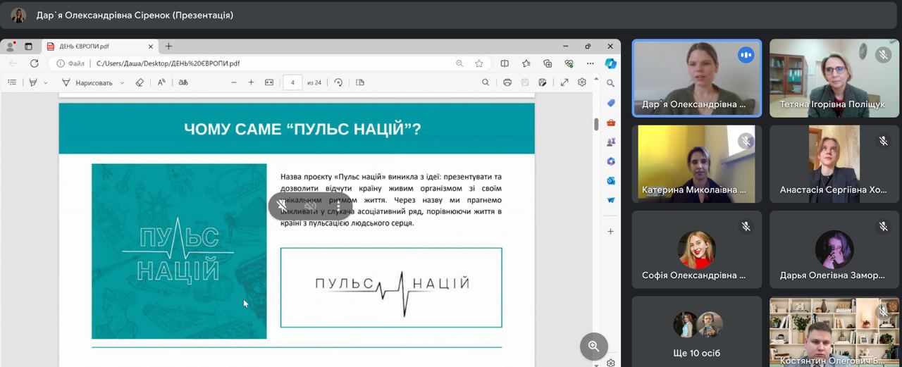This screenshot has width=902, height=367.
Task: Toggle page view layout button
Action: click(x=360, y=82)
